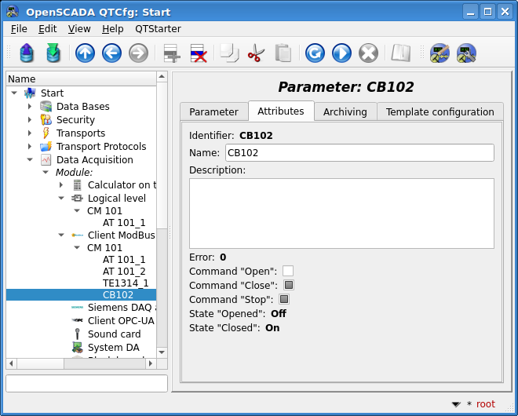Click the Sound card microphone icon
The width and height of the screenshot is (518, 416).
77,334
